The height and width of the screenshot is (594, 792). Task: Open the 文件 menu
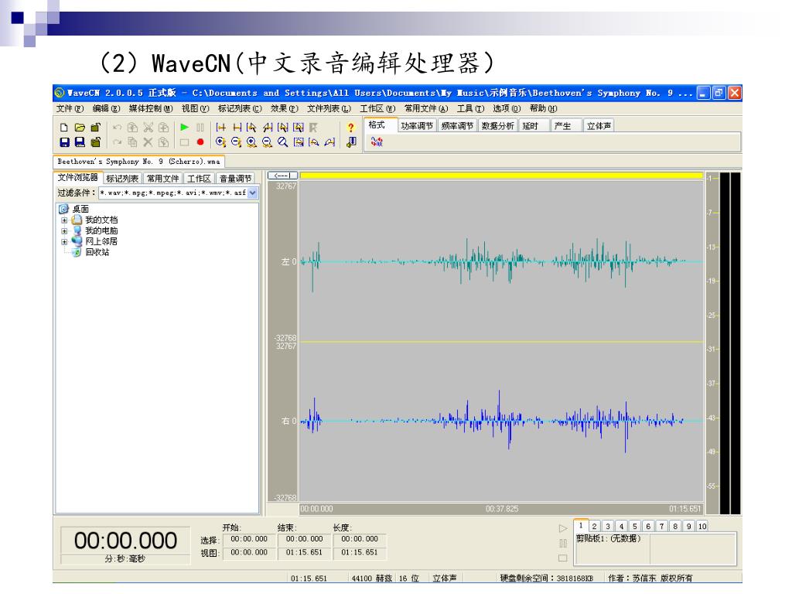70,108
